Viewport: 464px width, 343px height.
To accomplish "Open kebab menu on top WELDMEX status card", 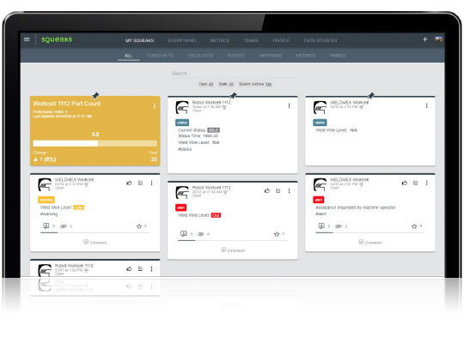I will click(x=427, y=105).
